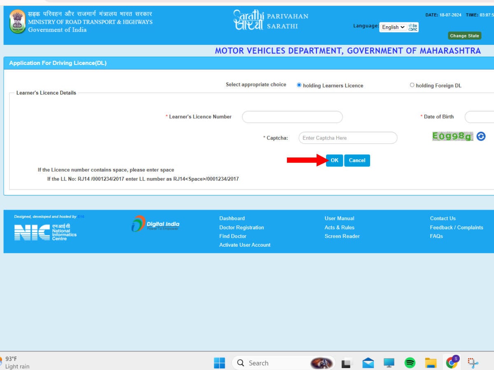494x370 pixels.
Task: Open the Windows Start menu
Action: [219, 363]
